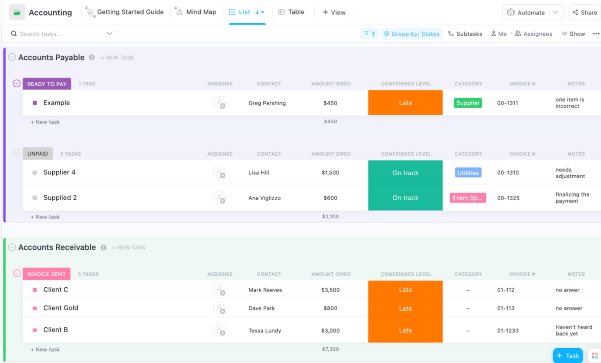Image resolution: width=601 pixels, height=363 pixels.
Task: Click the orange Late cell for Example
Action: click(x=405, y=103)
